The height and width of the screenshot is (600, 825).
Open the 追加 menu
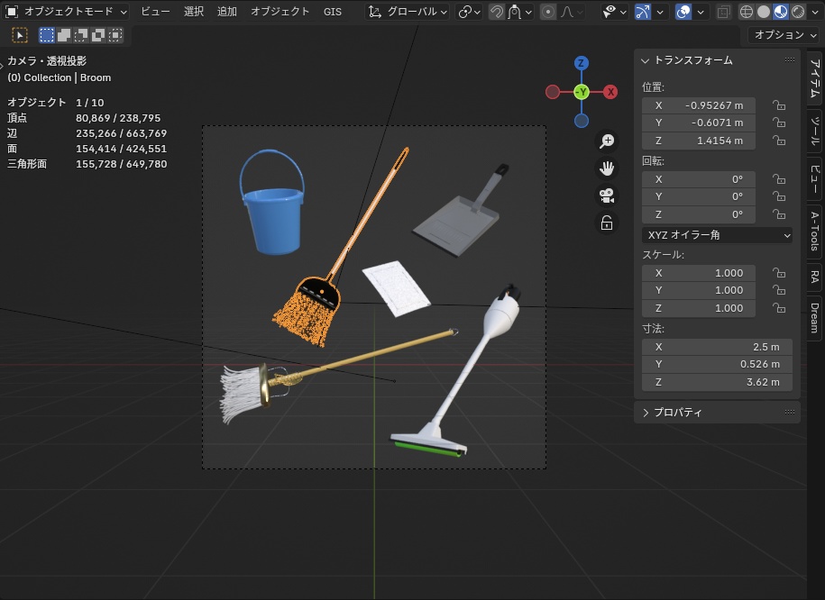(227, 12)
